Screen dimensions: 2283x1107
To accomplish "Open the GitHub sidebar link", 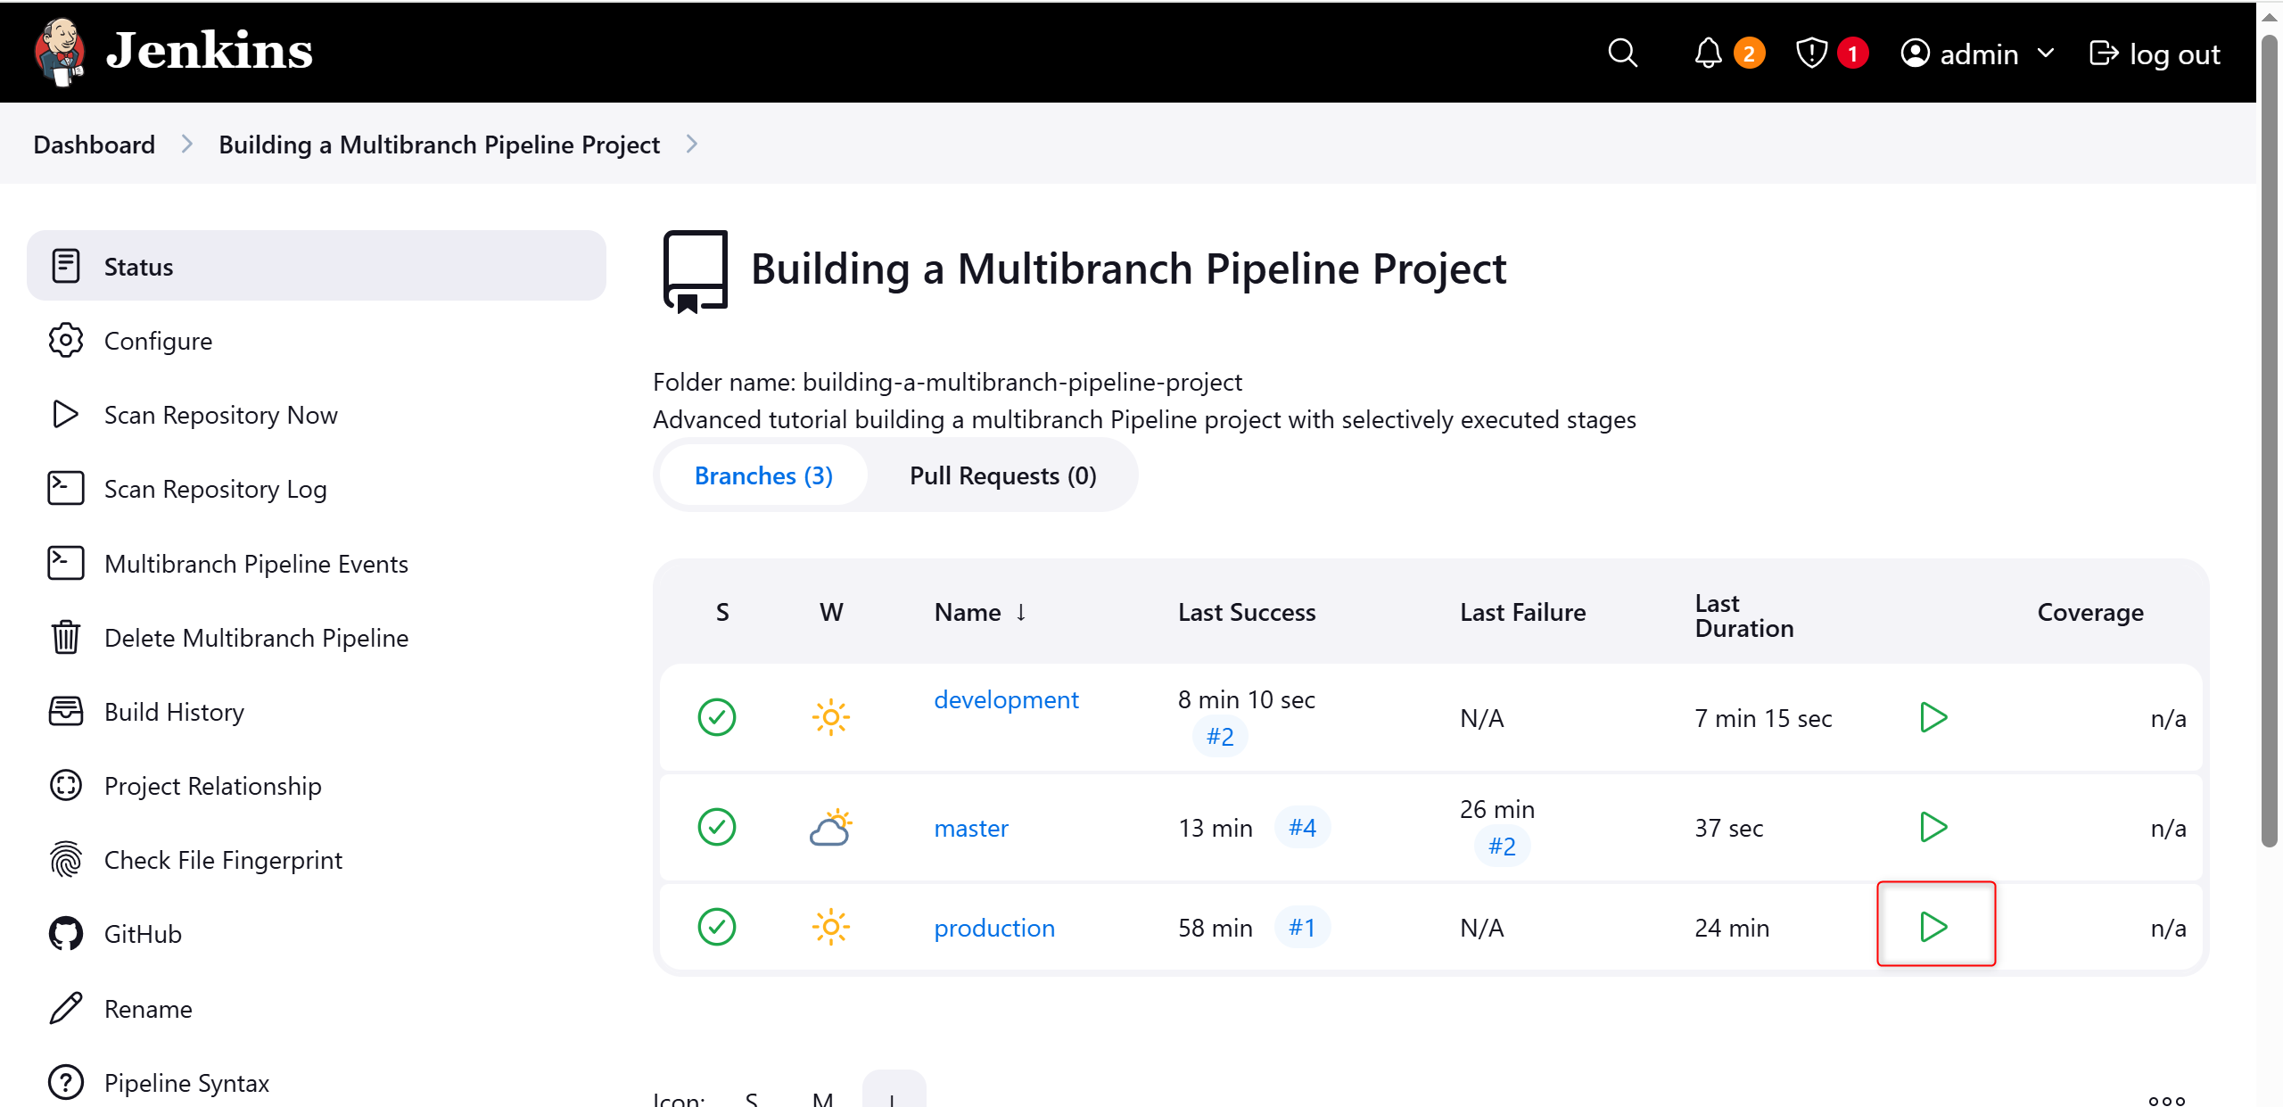I will point(317,934).
